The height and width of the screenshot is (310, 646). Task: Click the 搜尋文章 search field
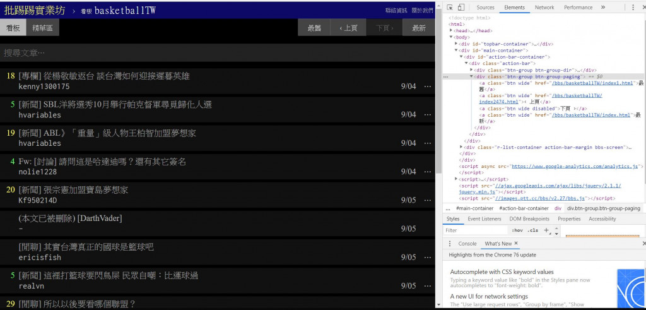click(218, 53)
